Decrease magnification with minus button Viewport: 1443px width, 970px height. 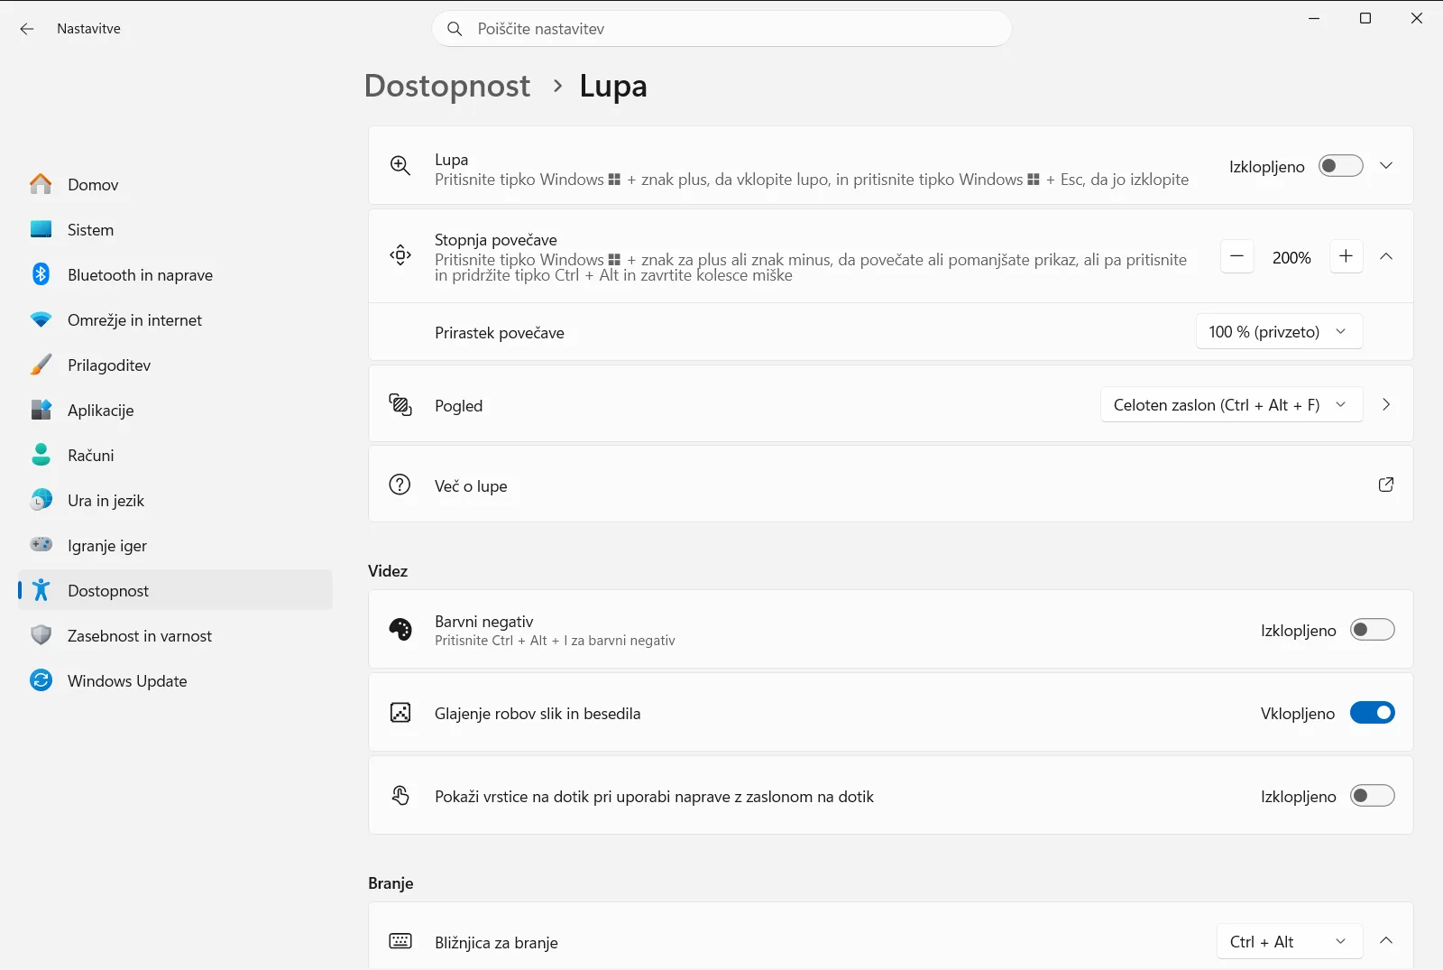(1237, 257)
